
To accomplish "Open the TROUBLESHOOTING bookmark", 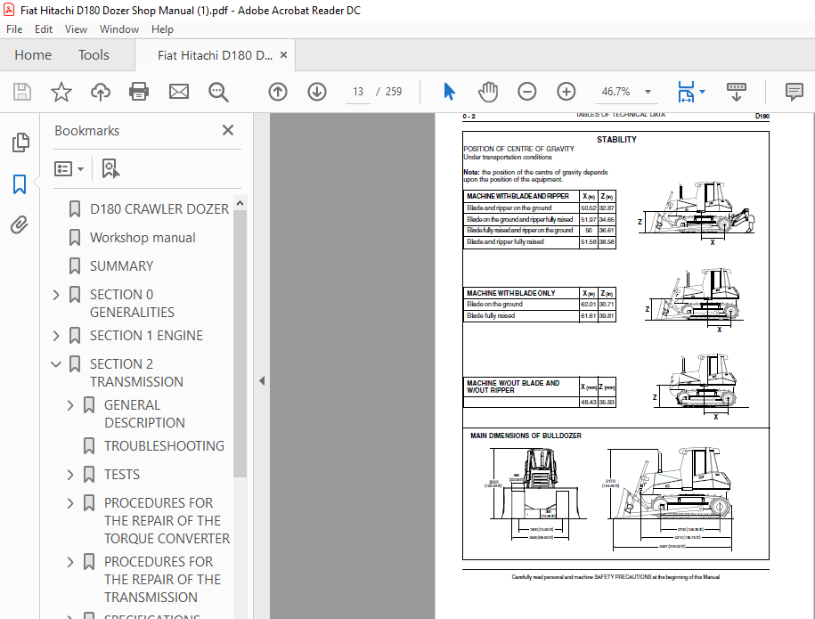I will pos(164,446).
